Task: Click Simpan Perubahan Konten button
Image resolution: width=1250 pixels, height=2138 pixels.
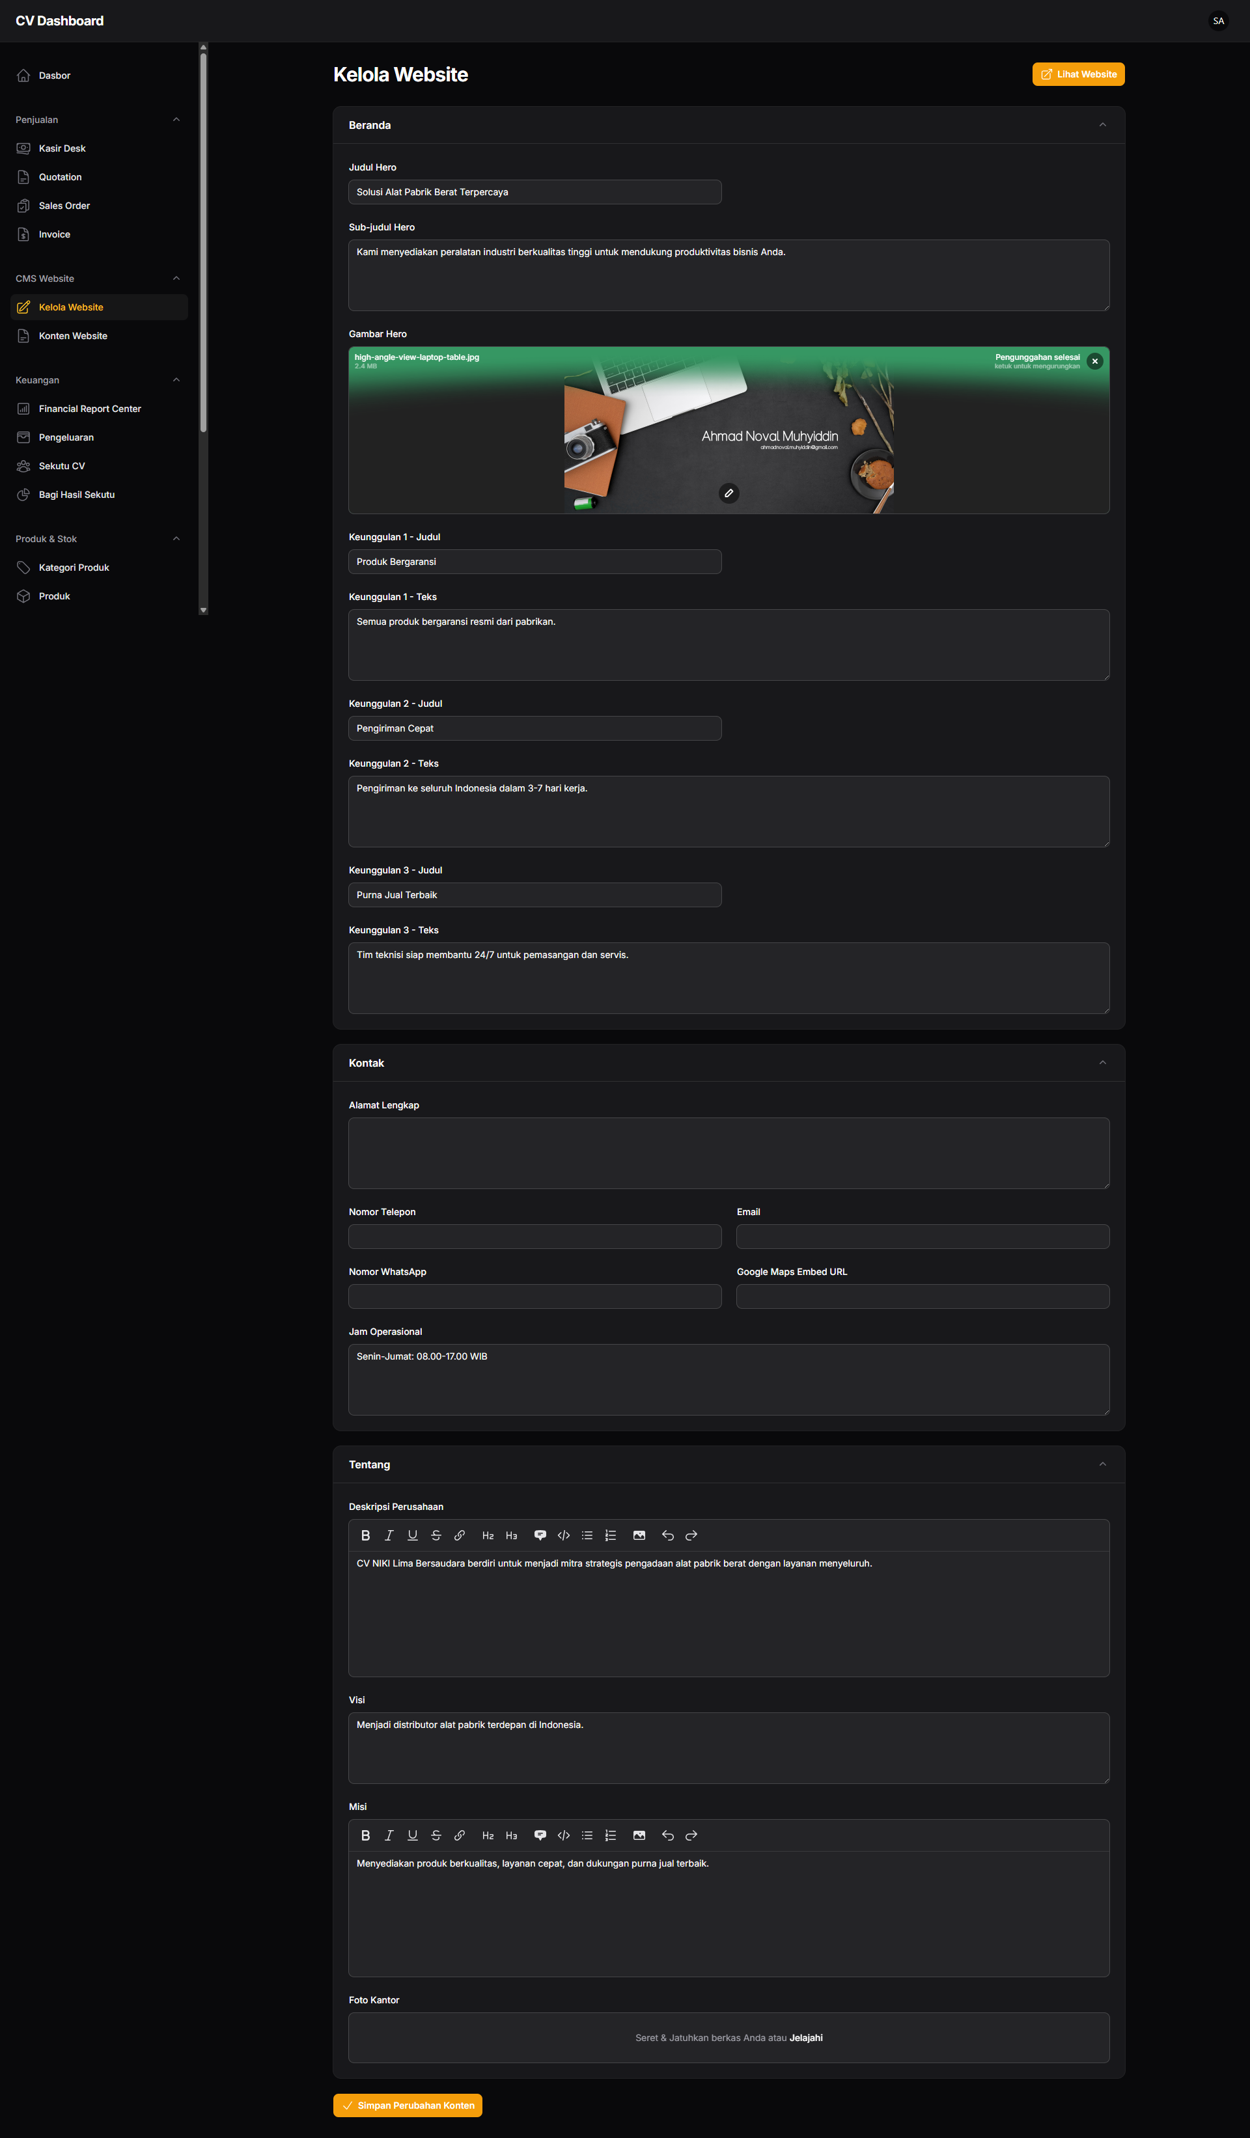Action: point(408,2105)
